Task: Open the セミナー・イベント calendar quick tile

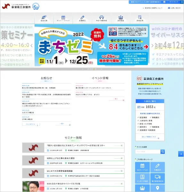Action: click(142, 167)
